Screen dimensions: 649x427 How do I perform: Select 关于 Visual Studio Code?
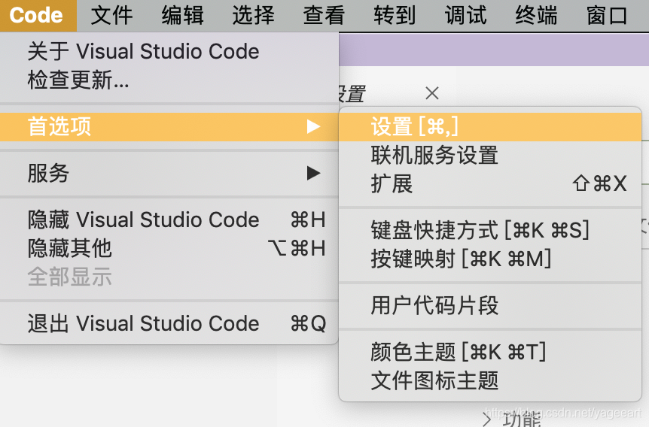[x=169, y=51]
